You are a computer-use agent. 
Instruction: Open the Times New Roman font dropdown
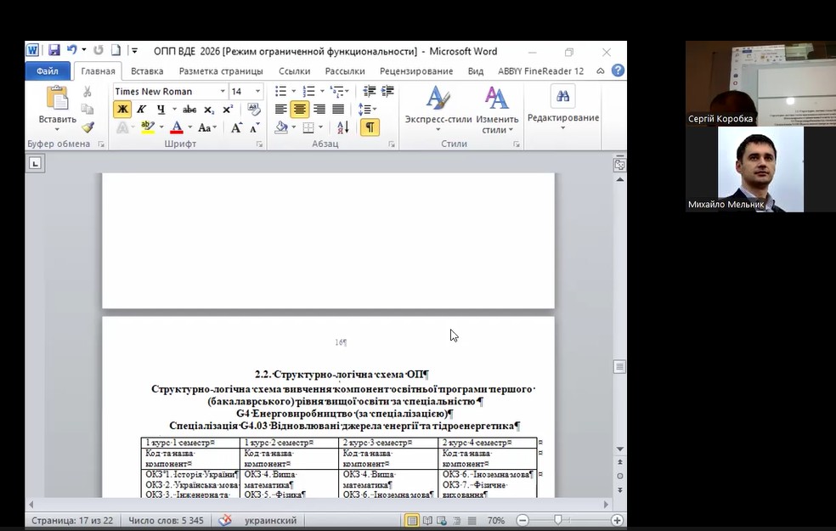click(x=223, y=91)
